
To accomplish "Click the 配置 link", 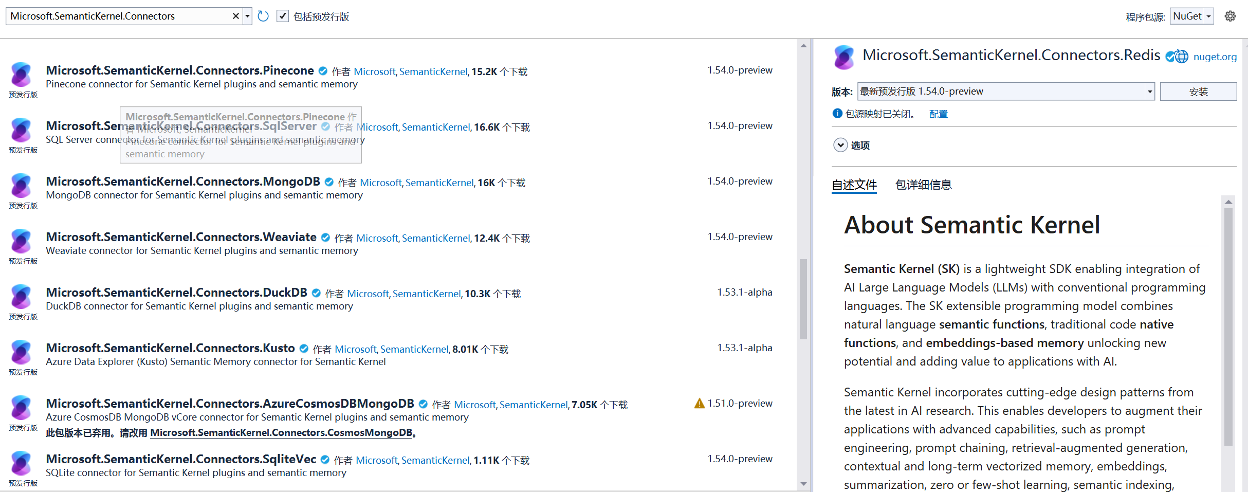I will point(938,114).
